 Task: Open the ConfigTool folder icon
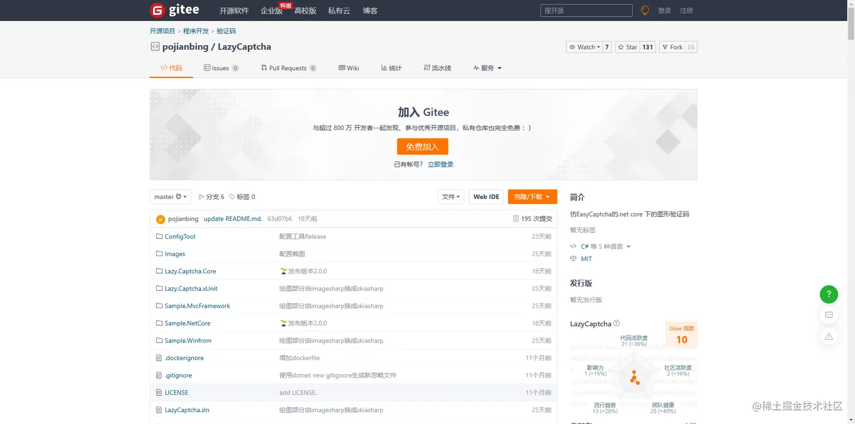159,236
